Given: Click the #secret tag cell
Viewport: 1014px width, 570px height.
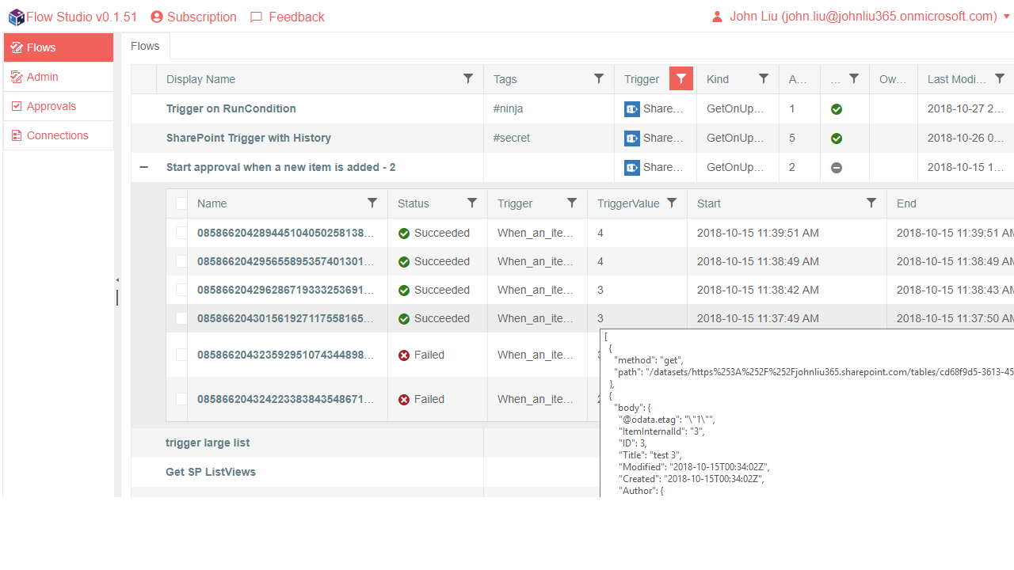Looking at the screenshot, I should [548, 138].
